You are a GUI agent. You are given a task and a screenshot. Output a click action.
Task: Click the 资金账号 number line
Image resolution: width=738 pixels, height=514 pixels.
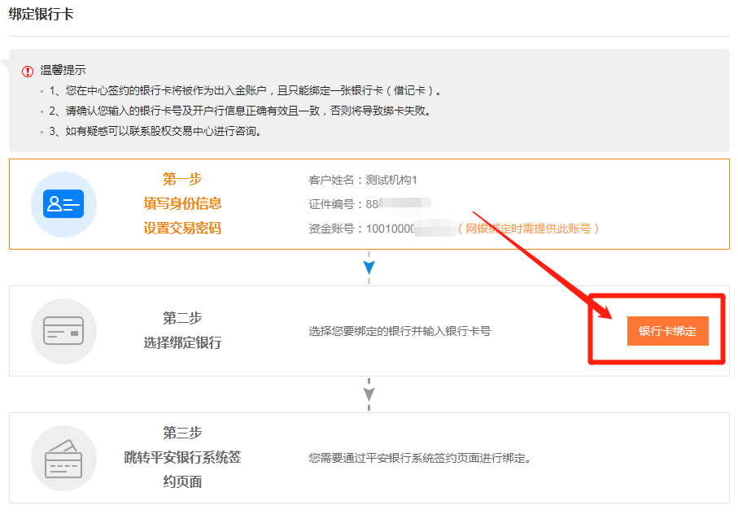[x=382, y=229]
